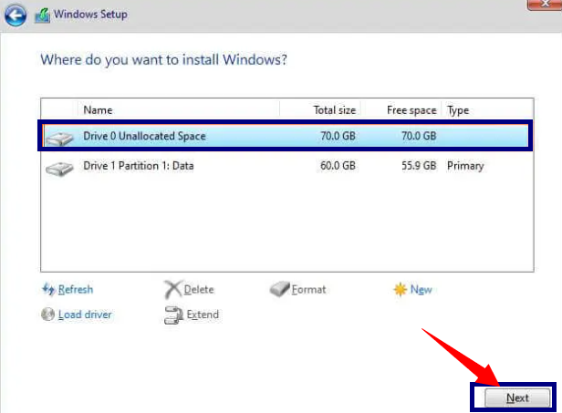562x413 pixels.
Task: Select Drive 0 Unallocated Space row
Action: tap(286, 136)
